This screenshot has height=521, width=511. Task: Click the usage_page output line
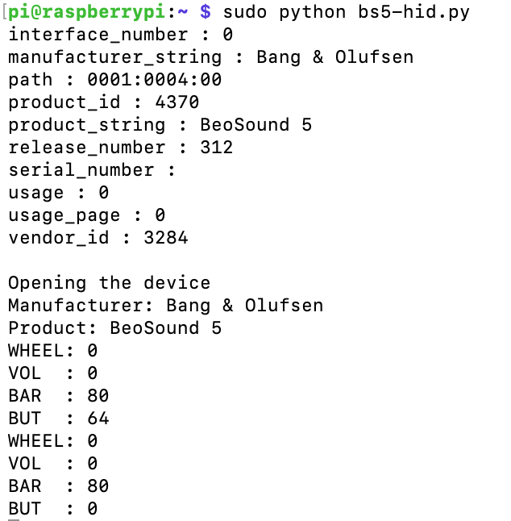click(86, 215)
